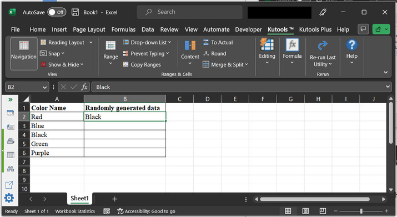Switch to Page Break Preview button
This screenshot has width=397, height=217.
pyautogui.click(x=323, y=211)
